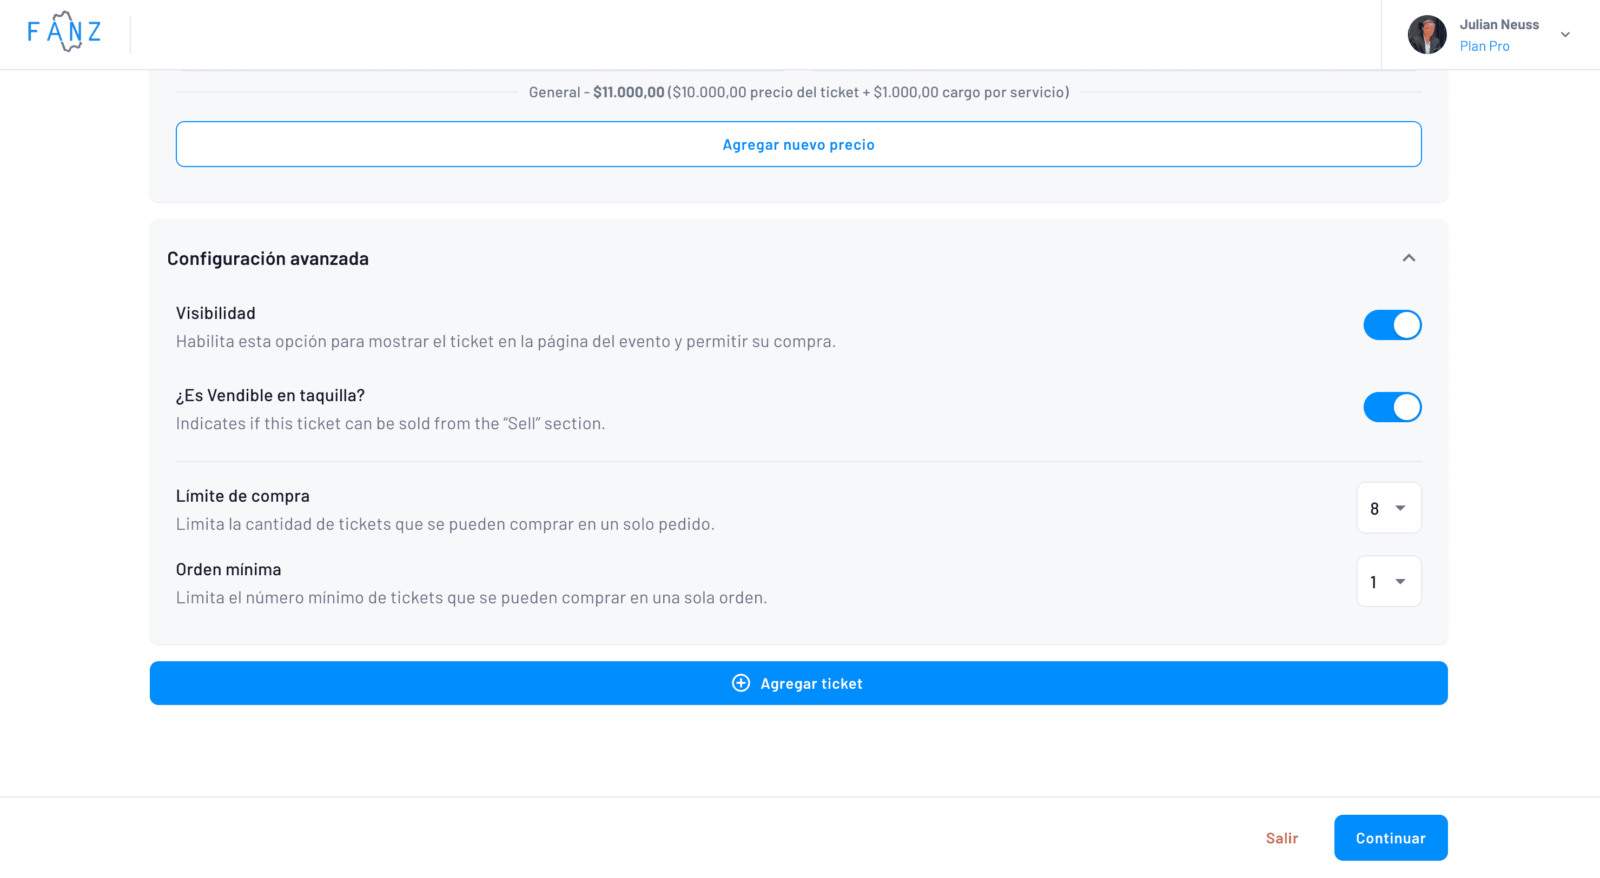Click the Configuración avanzada section title
The image size is (1600, 878).
pos(268,258)
